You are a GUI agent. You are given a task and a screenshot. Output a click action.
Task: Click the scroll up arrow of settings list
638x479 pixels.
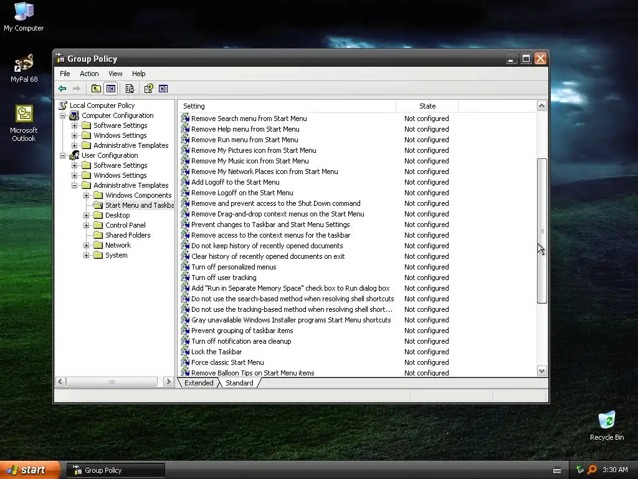(541, 106)
